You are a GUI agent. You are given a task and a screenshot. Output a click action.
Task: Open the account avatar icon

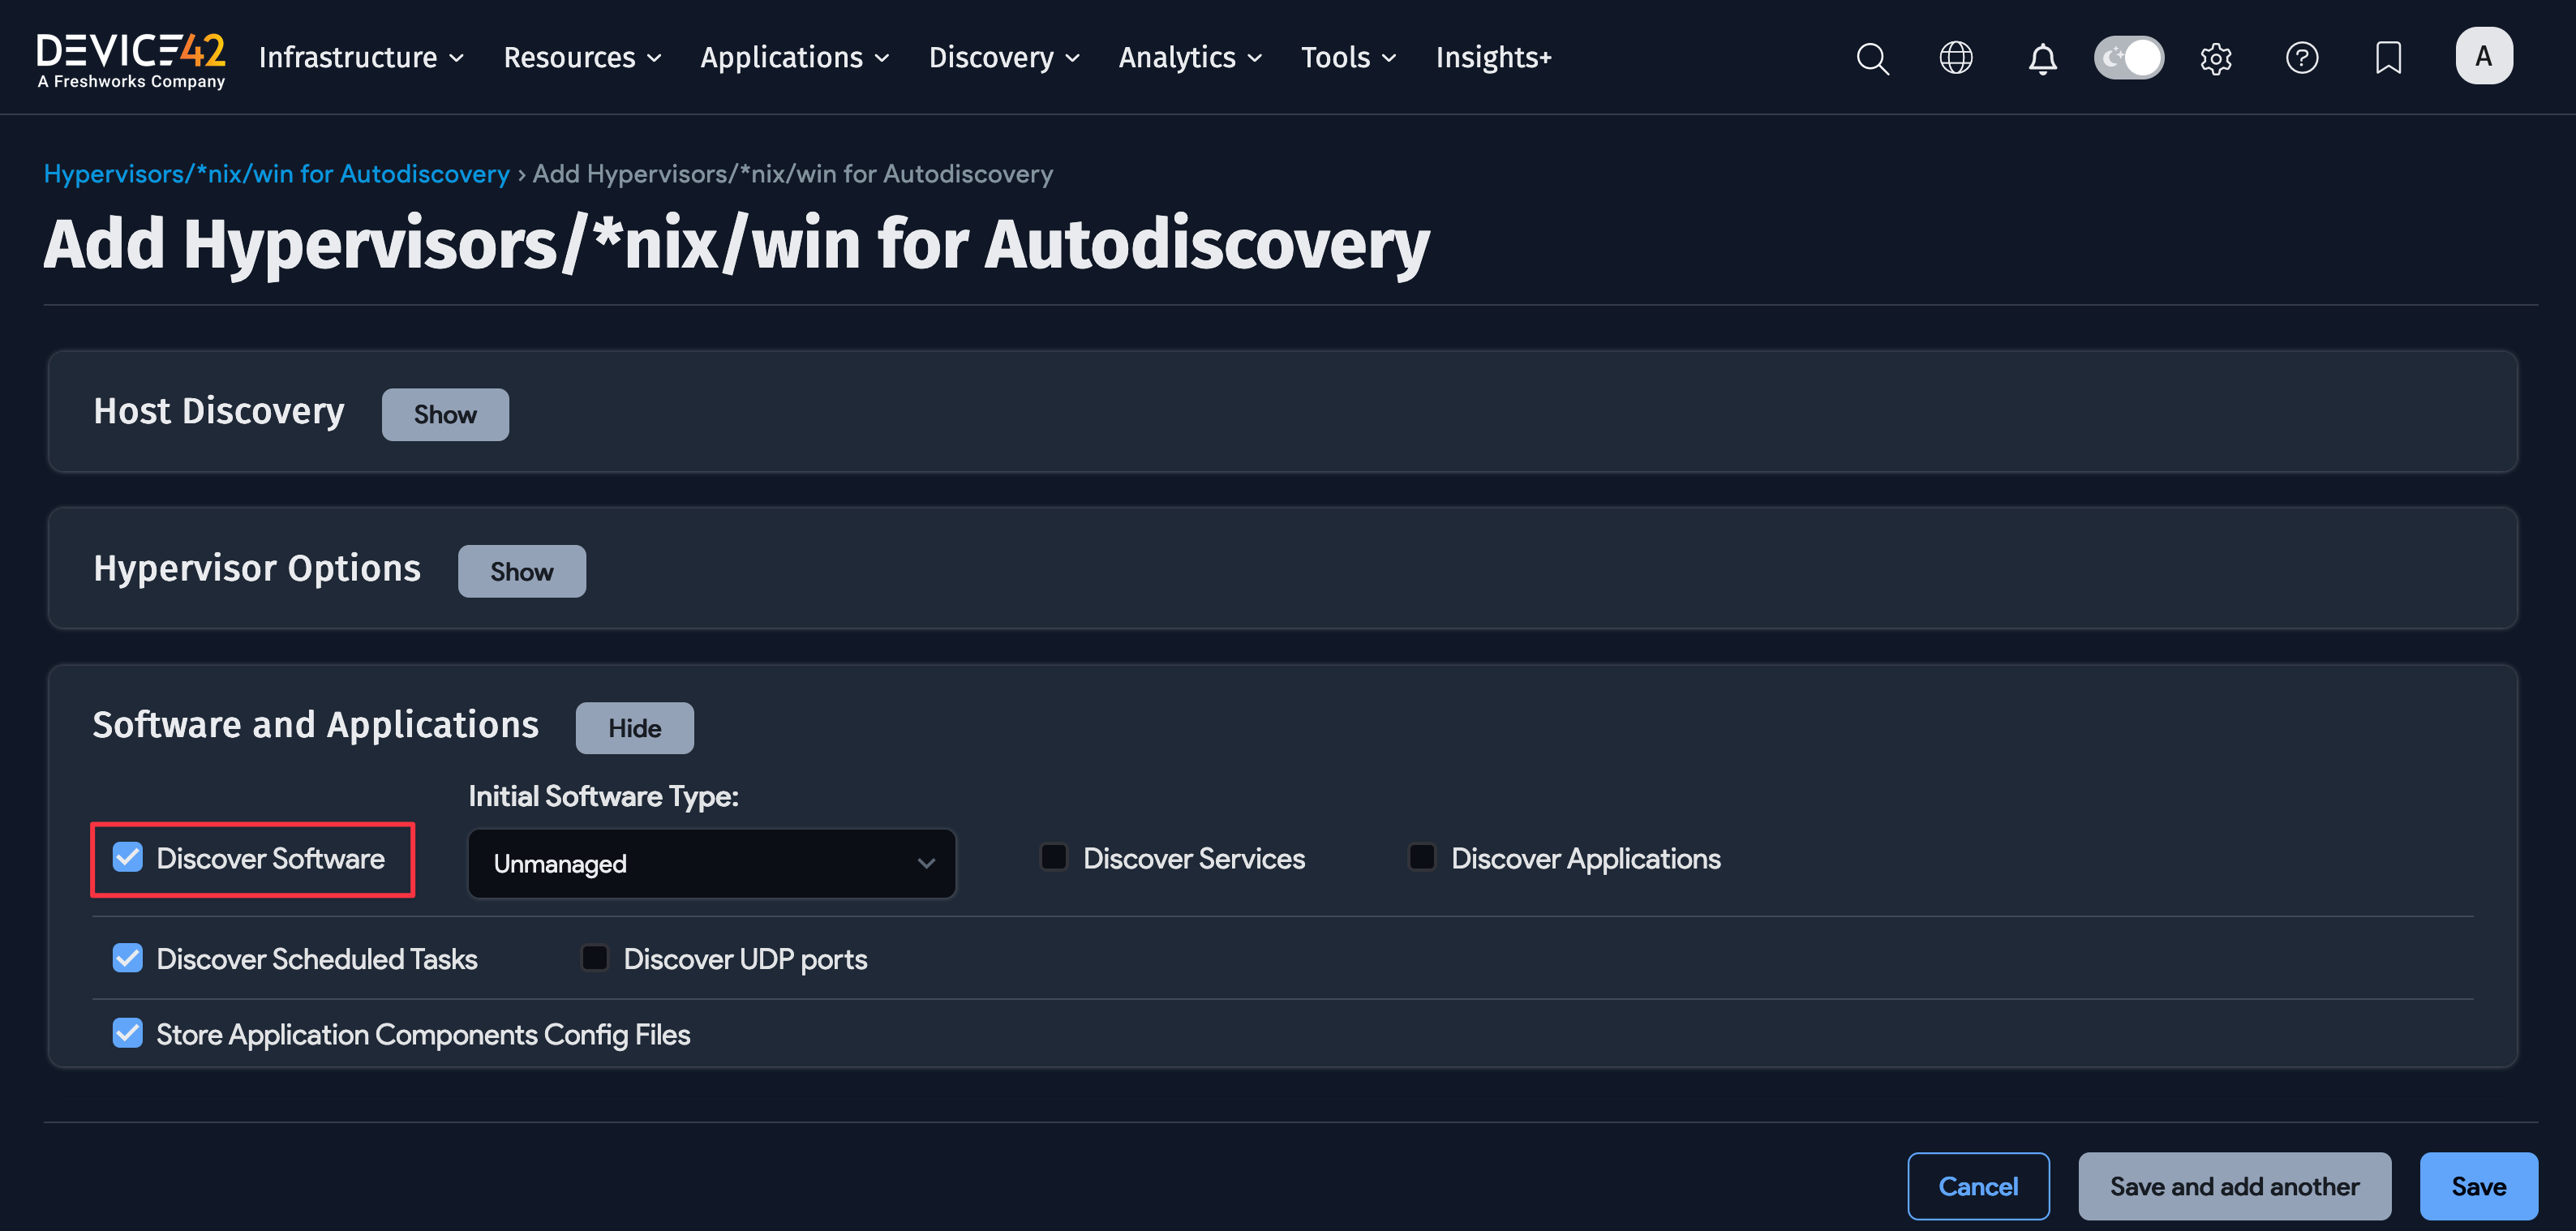[x=2483, y=55]
